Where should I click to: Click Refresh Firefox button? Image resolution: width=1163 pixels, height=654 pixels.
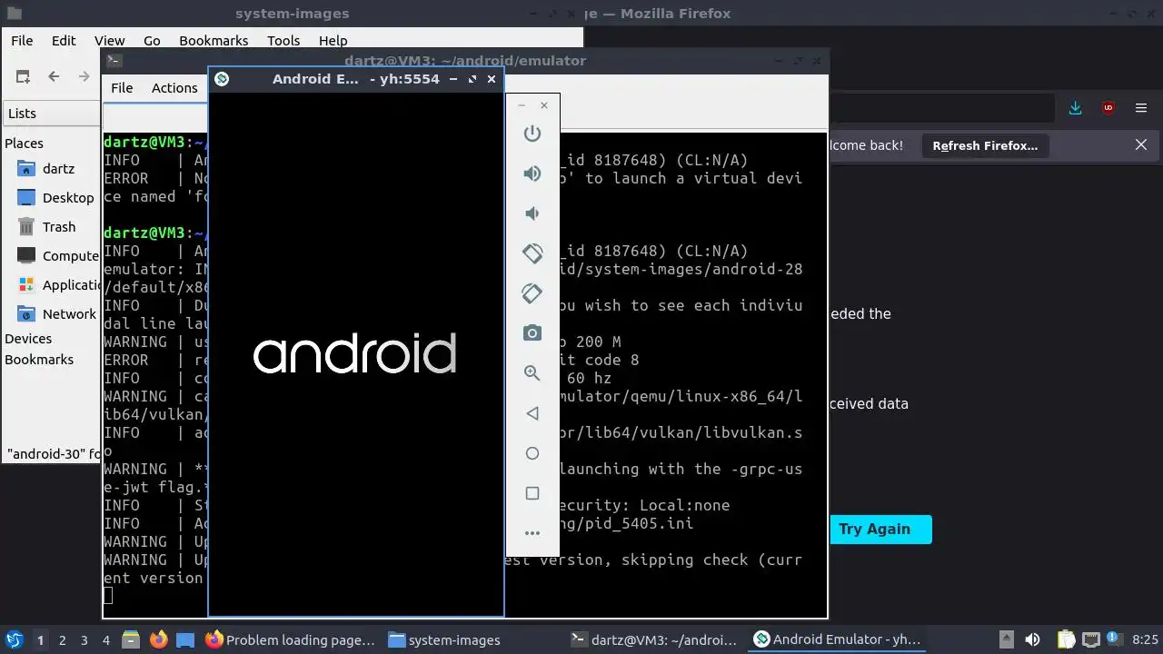click(x=985, y=145)
